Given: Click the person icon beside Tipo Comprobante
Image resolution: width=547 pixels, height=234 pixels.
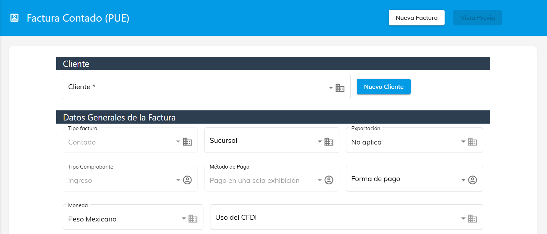Looking at the screenshot, I should (188, 180).
